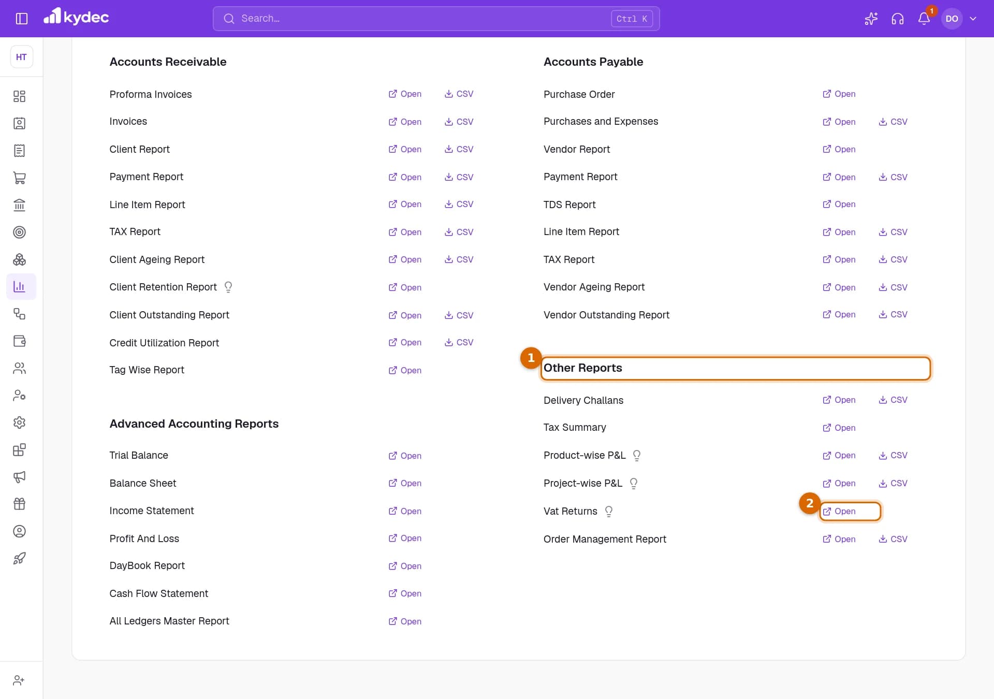Image resolution: width=994 pixels, height=699 pixels.
Task: Open the Client Retention Report
Action: [405, 287]
